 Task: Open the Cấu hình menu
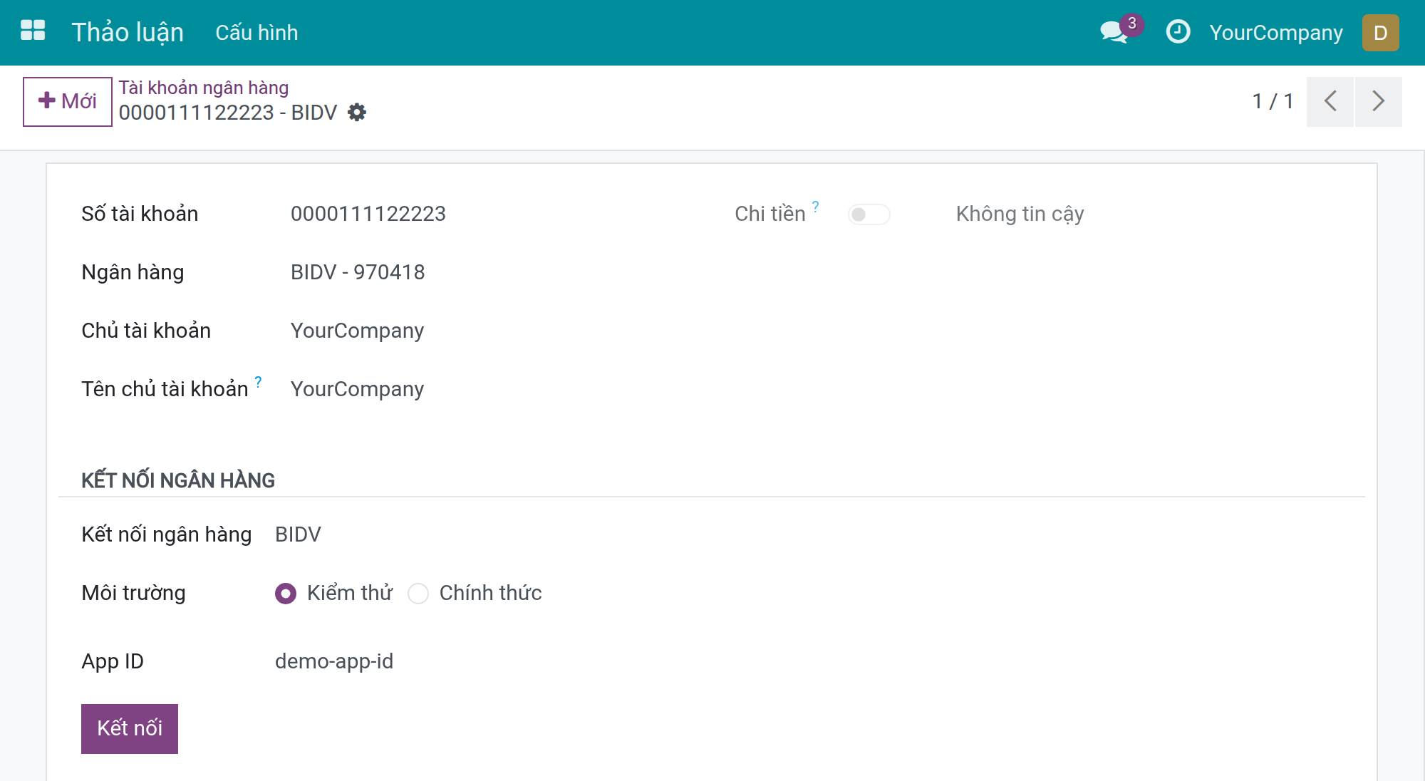pos(256,33)
